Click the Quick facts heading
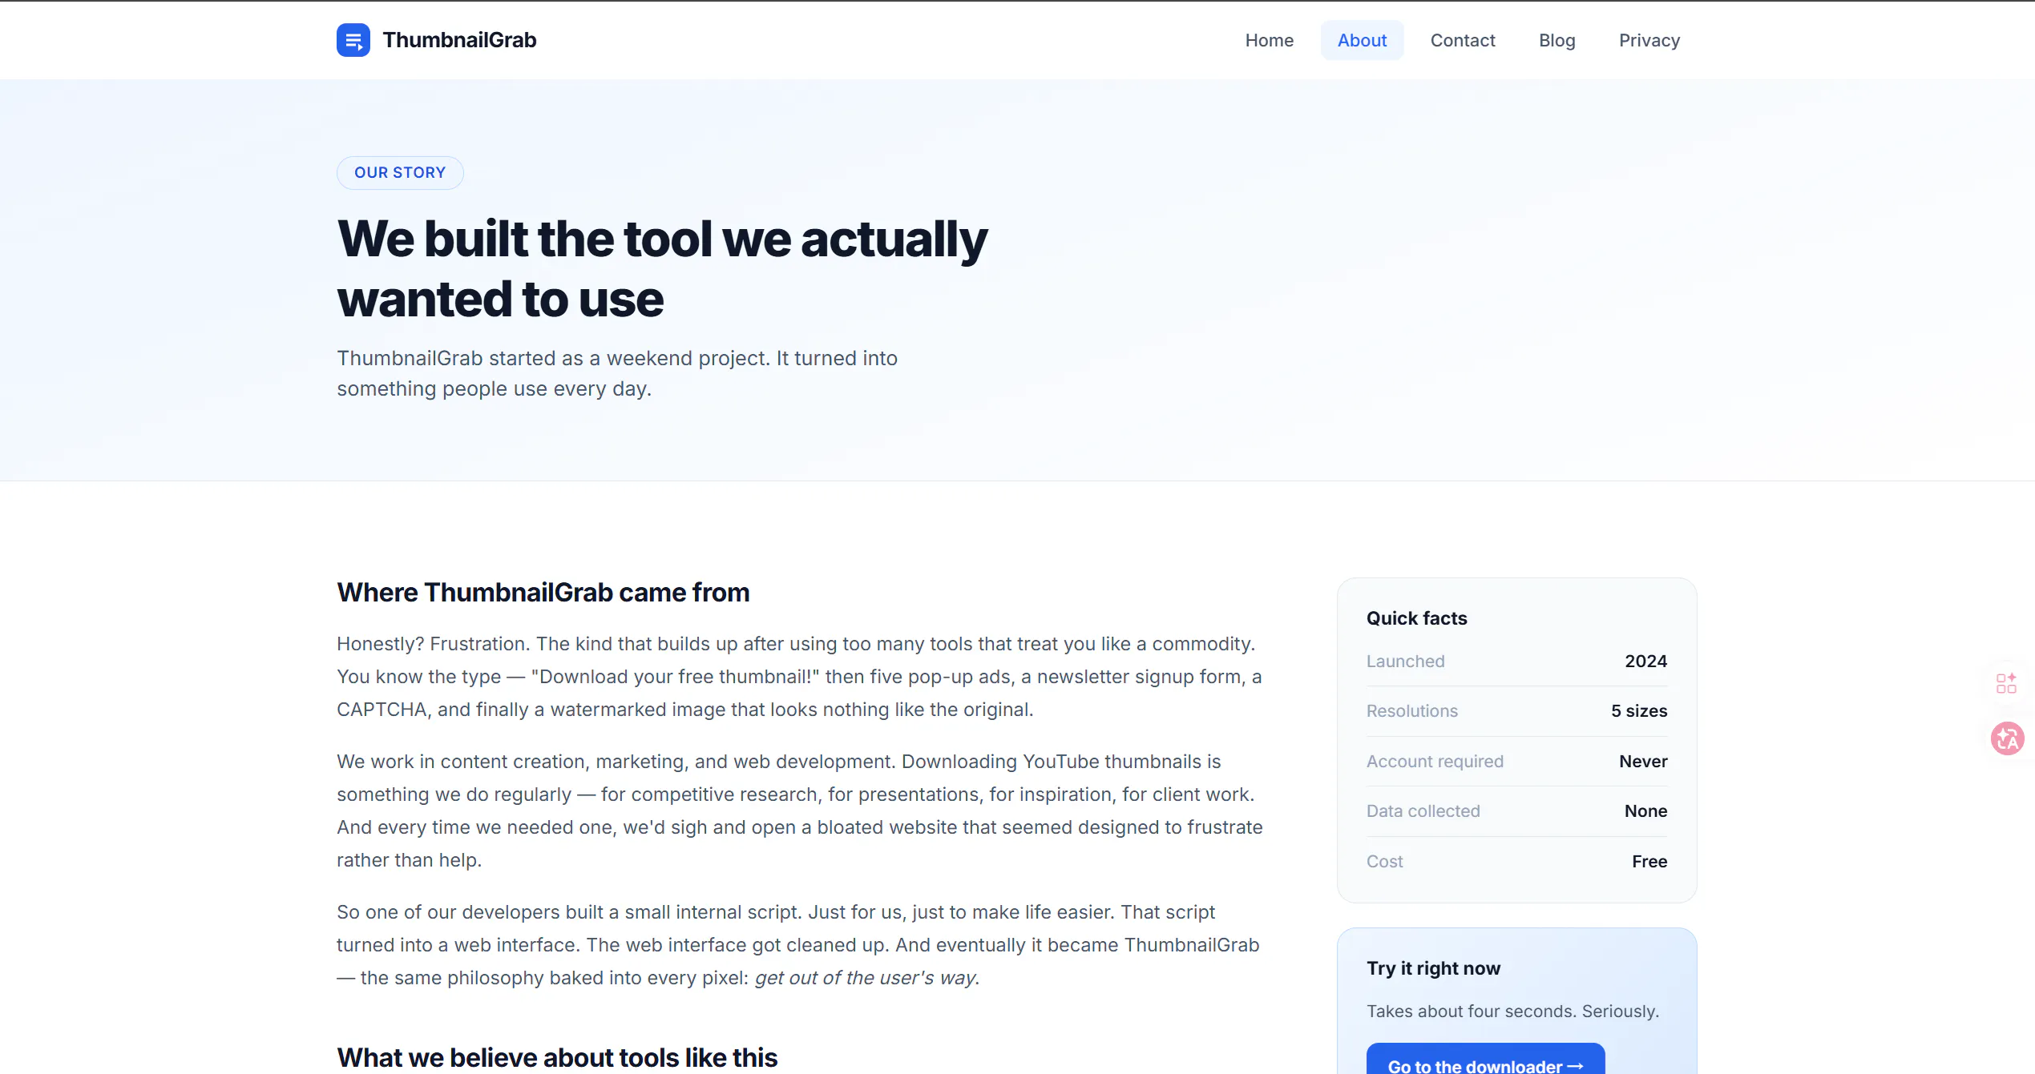 (1416, 618)
